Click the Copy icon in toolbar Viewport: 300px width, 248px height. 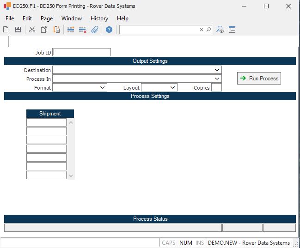44,30
